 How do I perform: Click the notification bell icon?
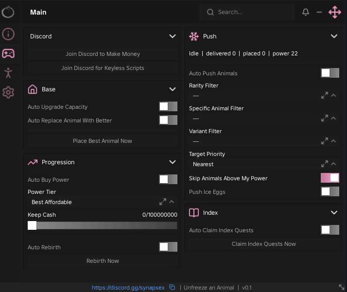tap(306, 12)
